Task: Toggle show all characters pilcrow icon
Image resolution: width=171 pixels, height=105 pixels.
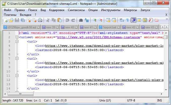Action: pos(127,20)
